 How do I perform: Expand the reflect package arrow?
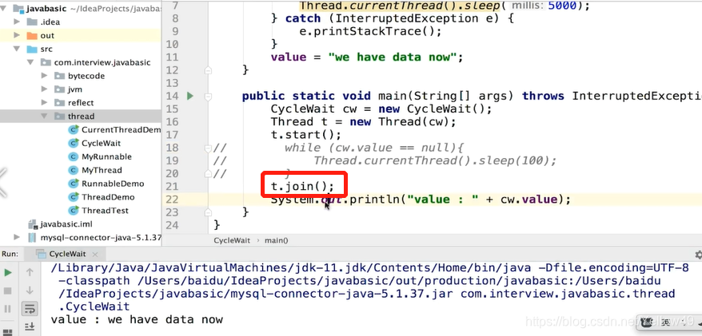(x=44, y=103)
